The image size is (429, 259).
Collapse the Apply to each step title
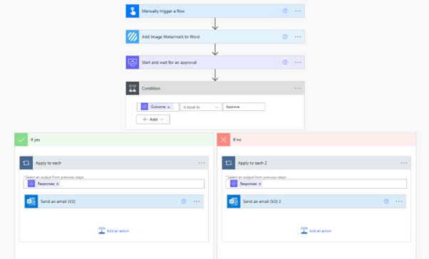[48, 163]
